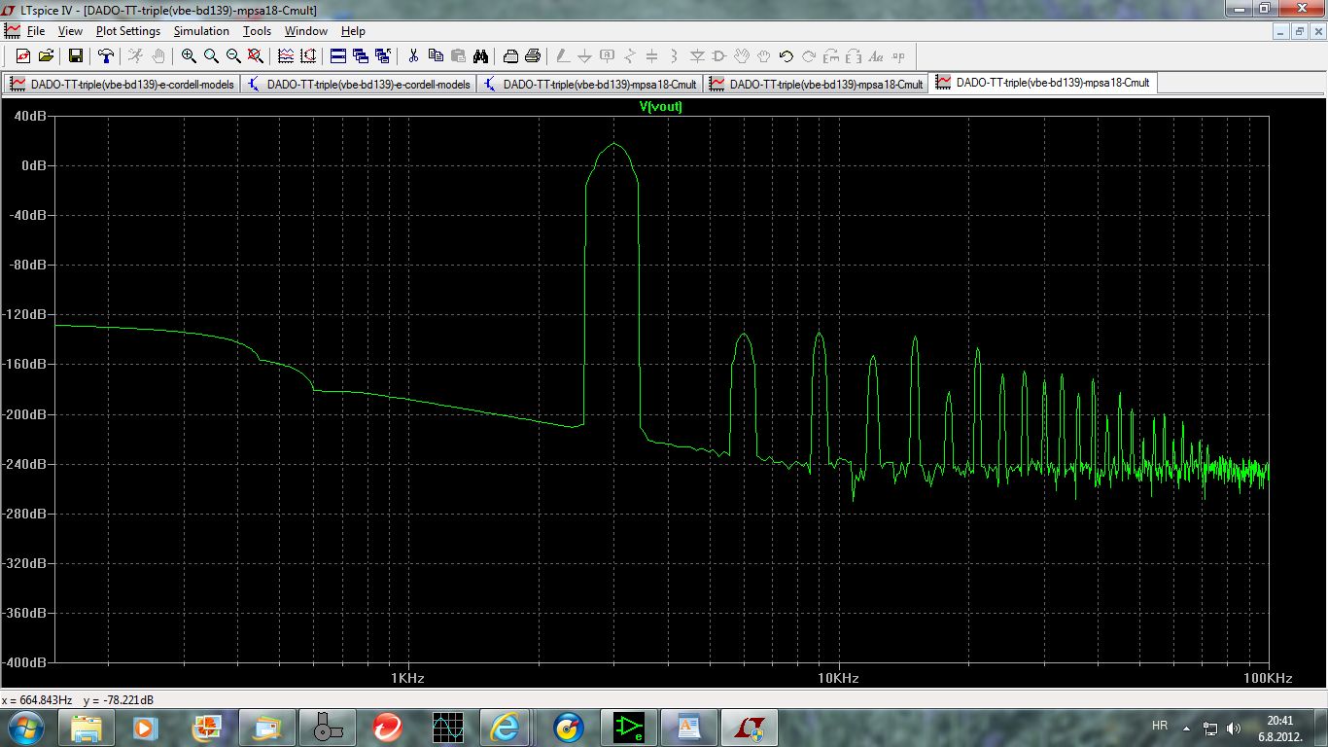Open the Simulation menu
Image resolution: width=1328 pixels, height=747 pixels.
(201, 31)
